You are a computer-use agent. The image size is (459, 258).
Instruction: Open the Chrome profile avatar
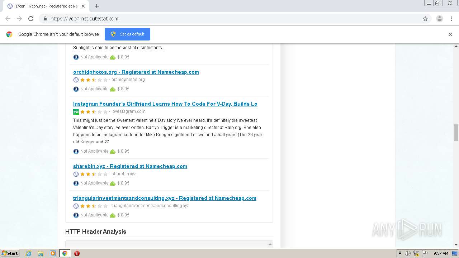point(440,19)
